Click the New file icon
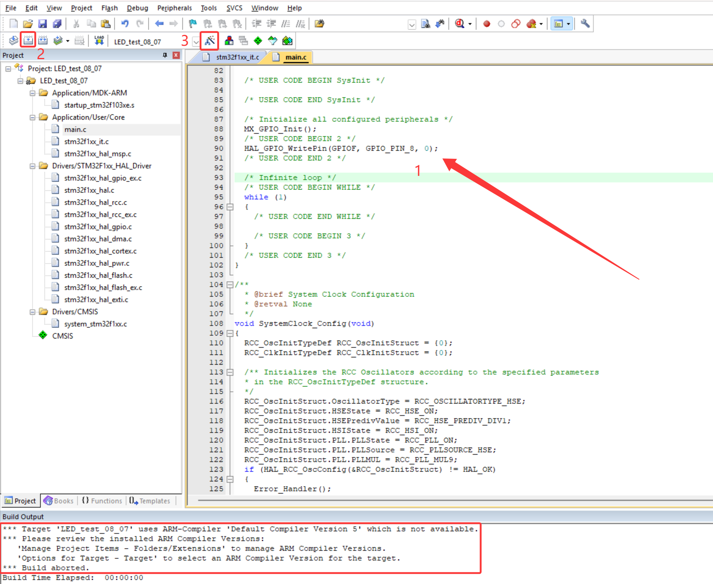Viewport: 713px width, 584px height. (x=13, y=24)
